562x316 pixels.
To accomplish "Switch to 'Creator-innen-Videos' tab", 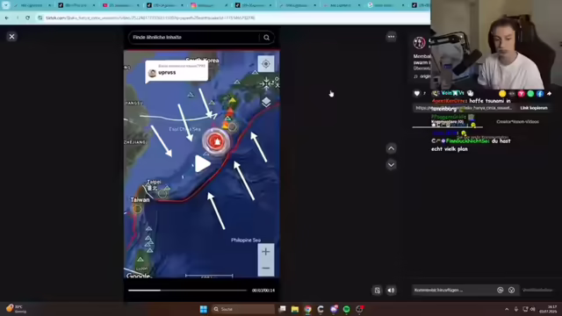I will [517, 122].
